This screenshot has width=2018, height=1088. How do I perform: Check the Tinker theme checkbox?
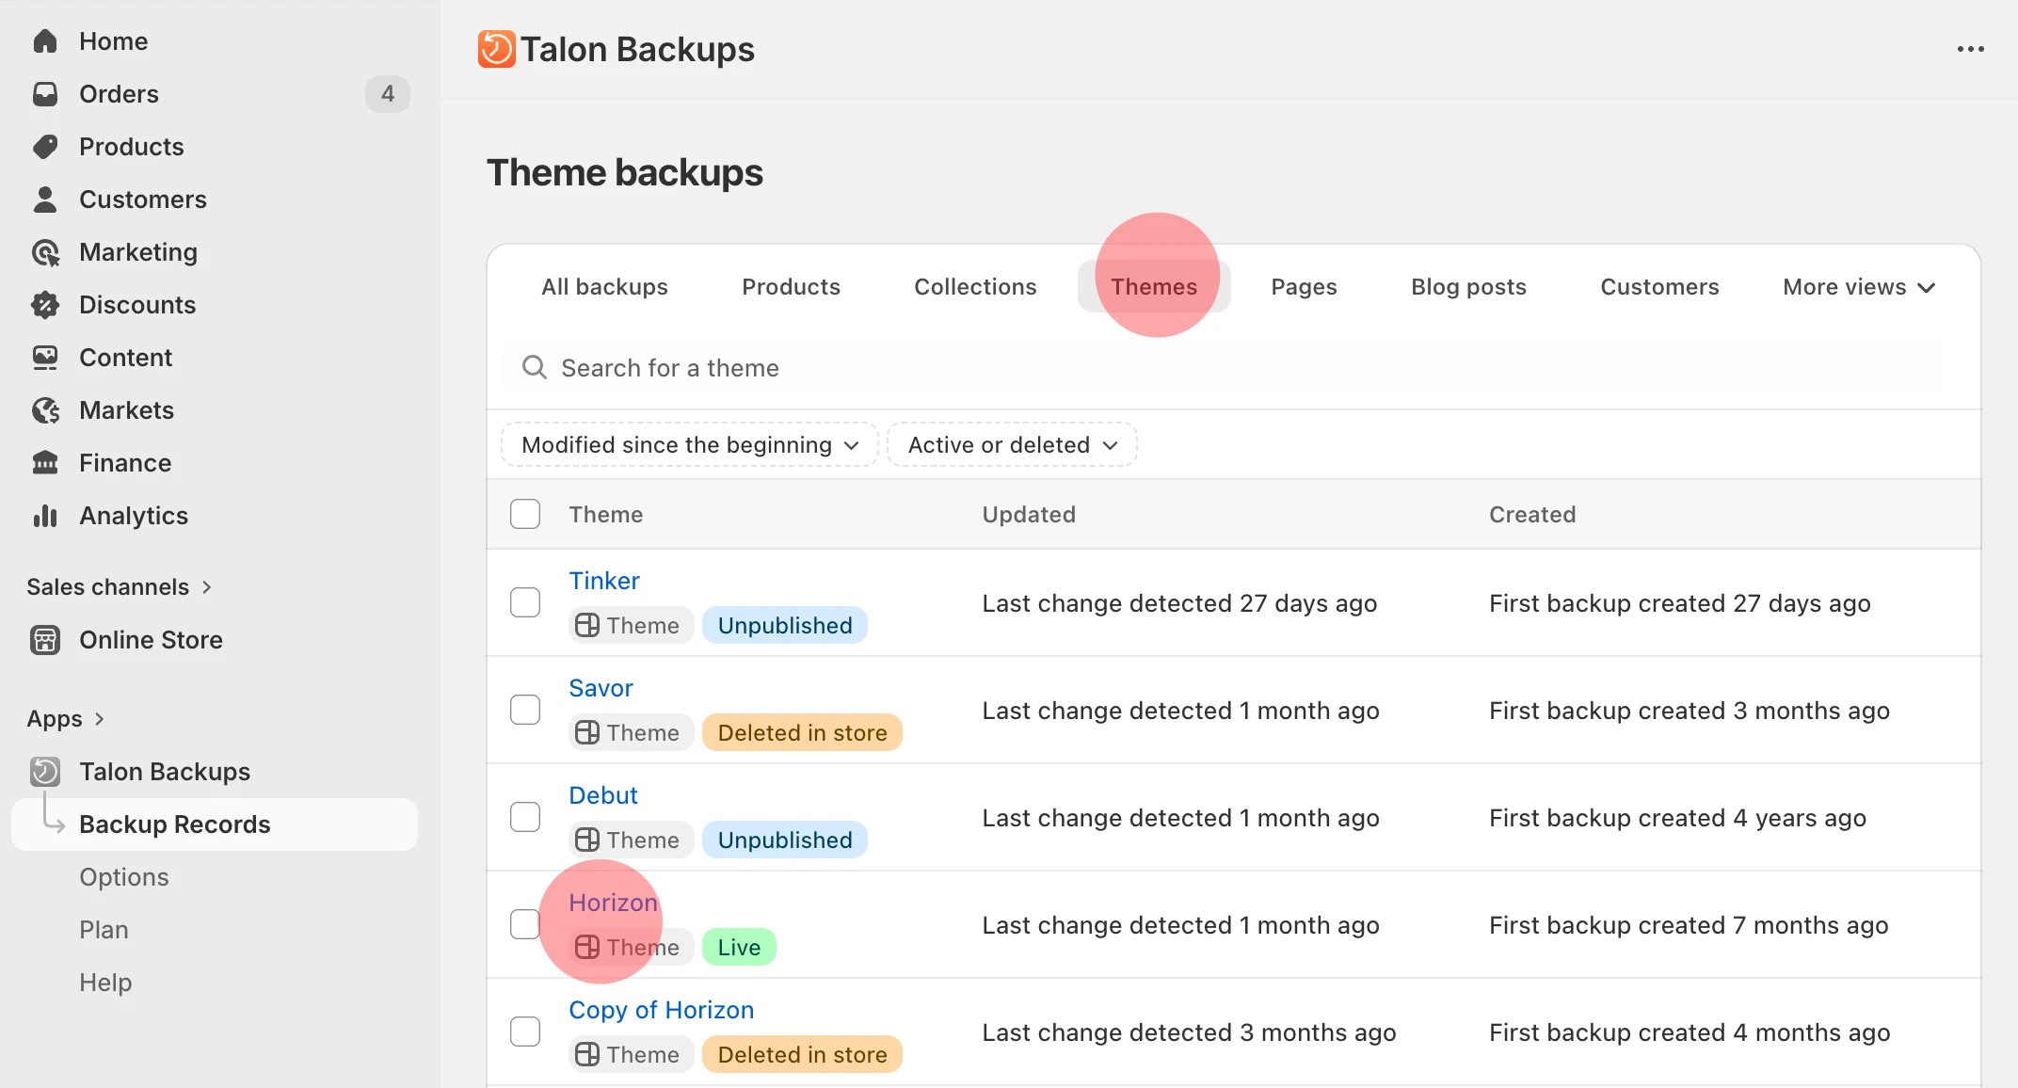525,602
